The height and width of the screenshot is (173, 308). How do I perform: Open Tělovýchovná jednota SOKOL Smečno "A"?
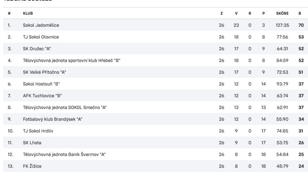coord(65,107)
